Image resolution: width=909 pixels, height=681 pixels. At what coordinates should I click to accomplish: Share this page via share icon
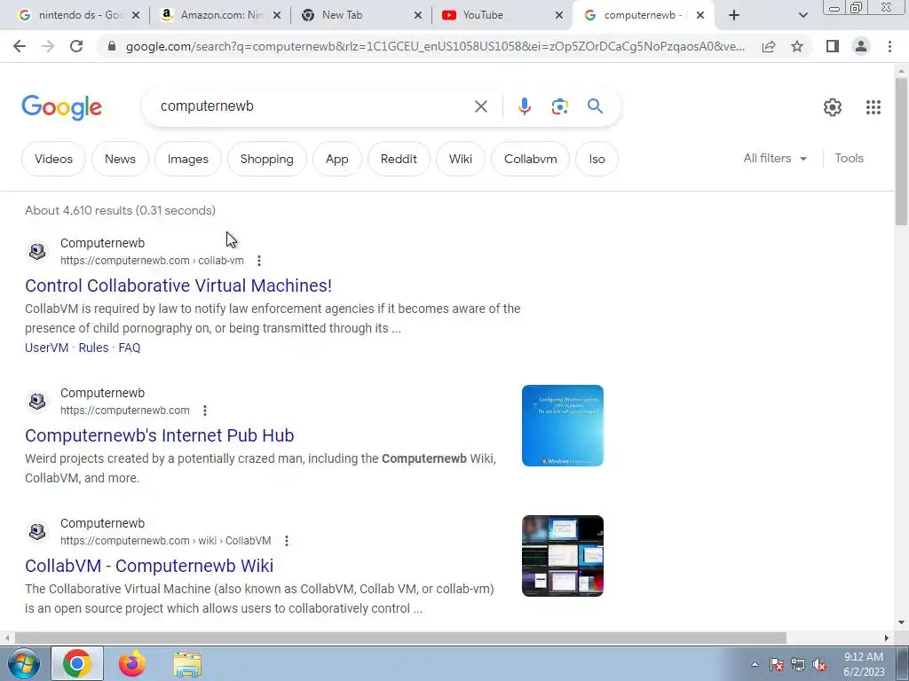[769, 46]
